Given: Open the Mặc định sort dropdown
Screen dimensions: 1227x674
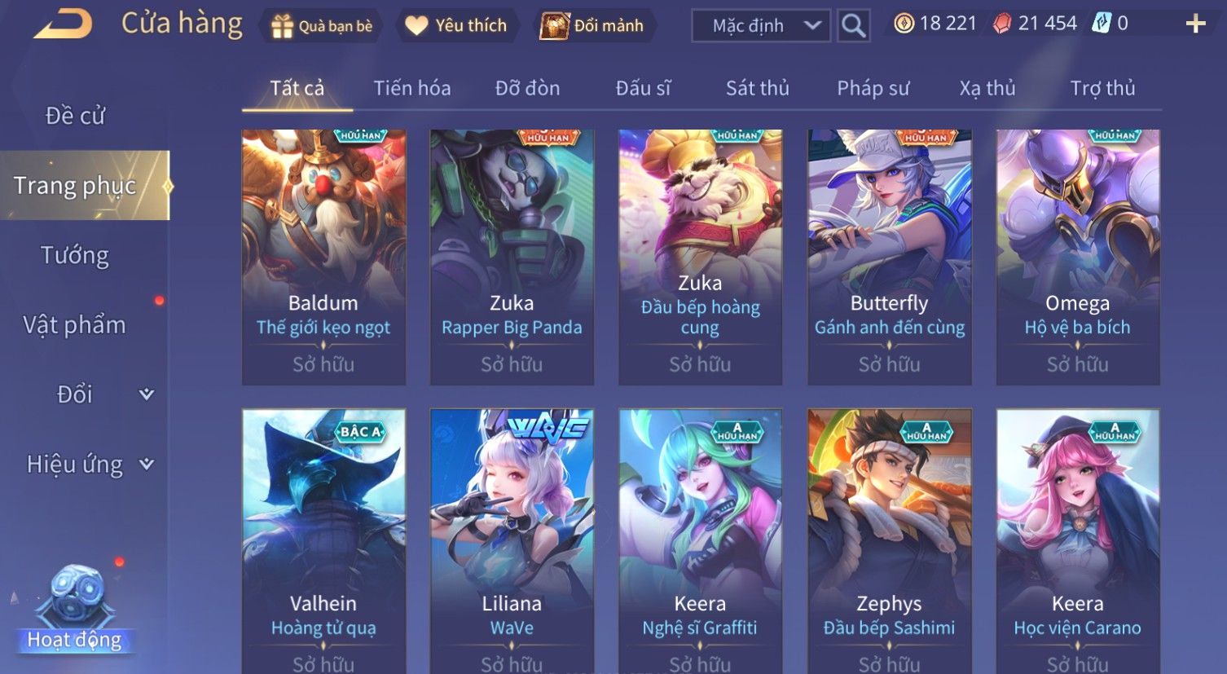Looking at the screenshot, I should tap(761, 26).
